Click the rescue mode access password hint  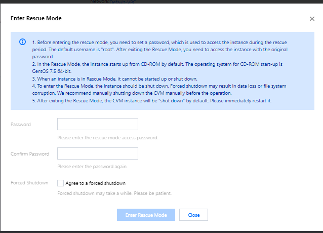tap(108, 137)
